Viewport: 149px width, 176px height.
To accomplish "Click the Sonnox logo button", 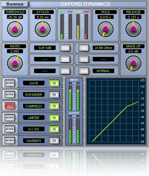I will [x=15, y=4].
